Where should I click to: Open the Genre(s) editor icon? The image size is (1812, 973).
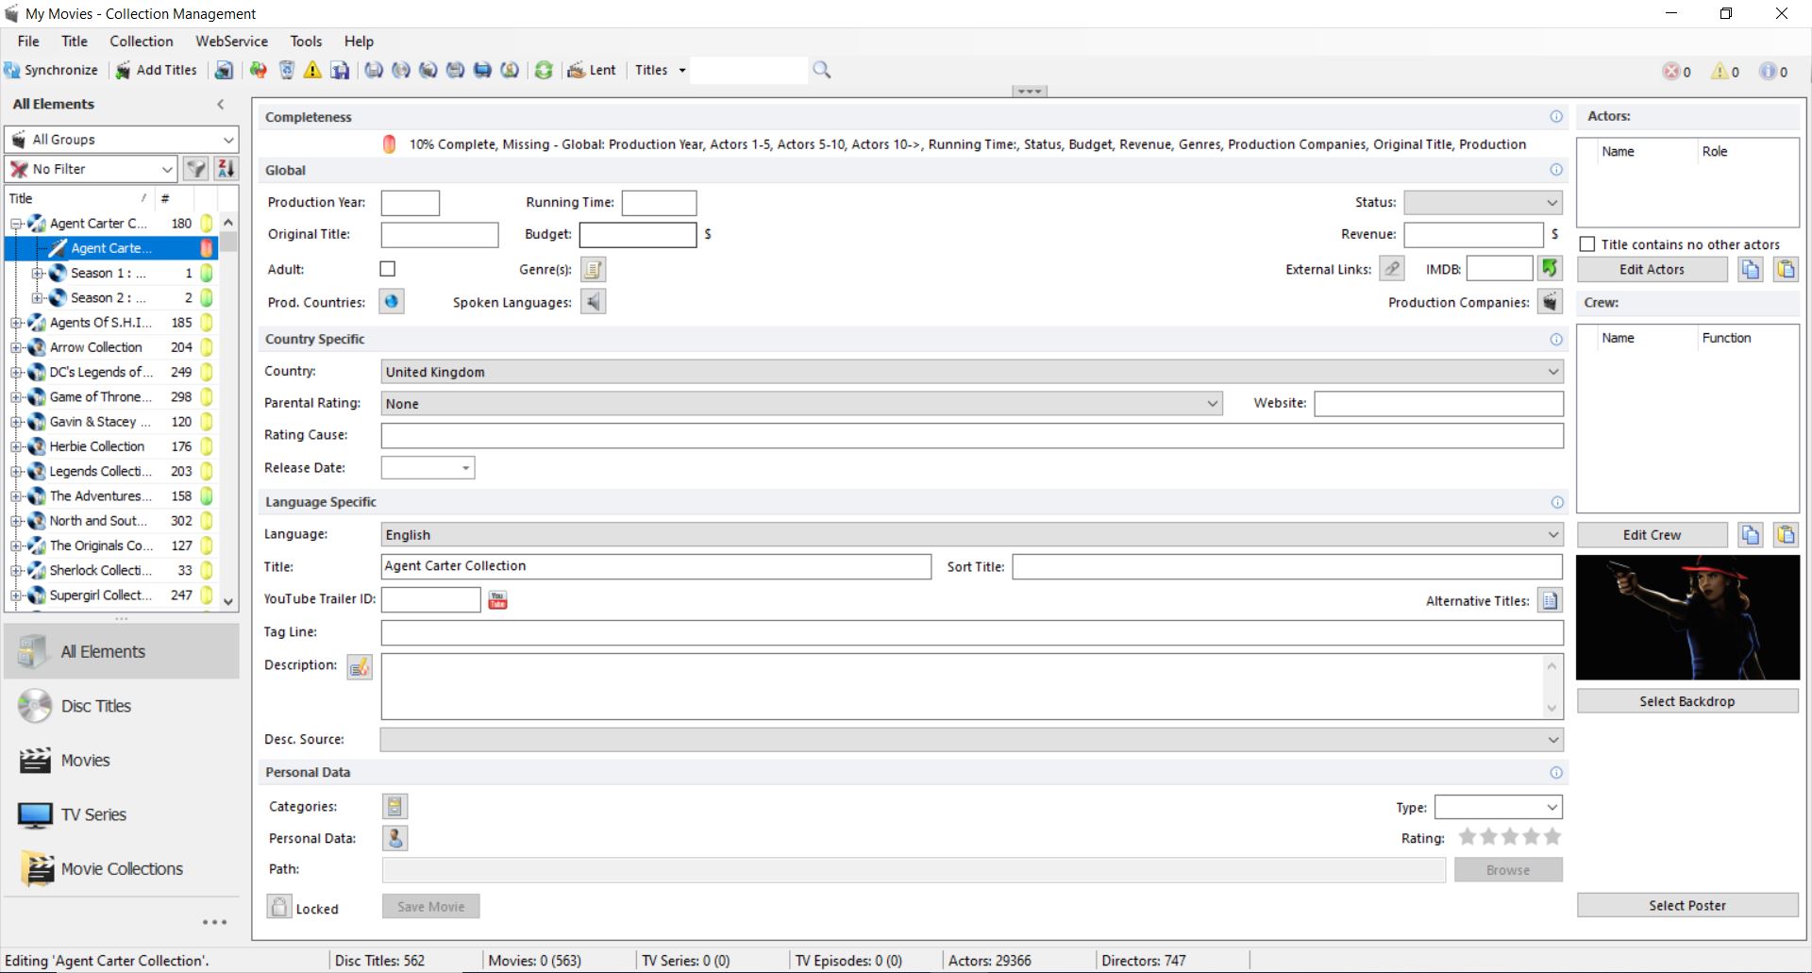click(x=593, y=270)
